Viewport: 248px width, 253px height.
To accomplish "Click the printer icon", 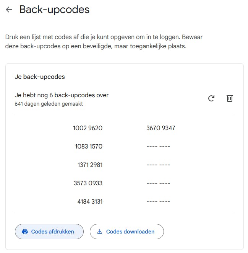I will pyautogui.click(x=25, y=232).
